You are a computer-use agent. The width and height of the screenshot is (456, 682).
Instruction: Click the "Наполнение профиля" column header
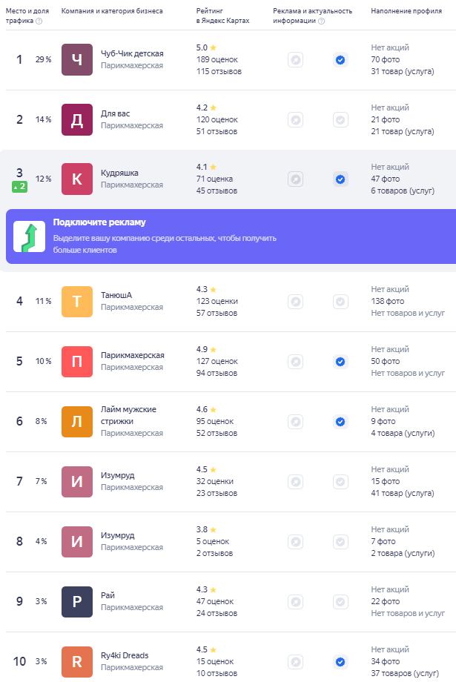(406, 11)
